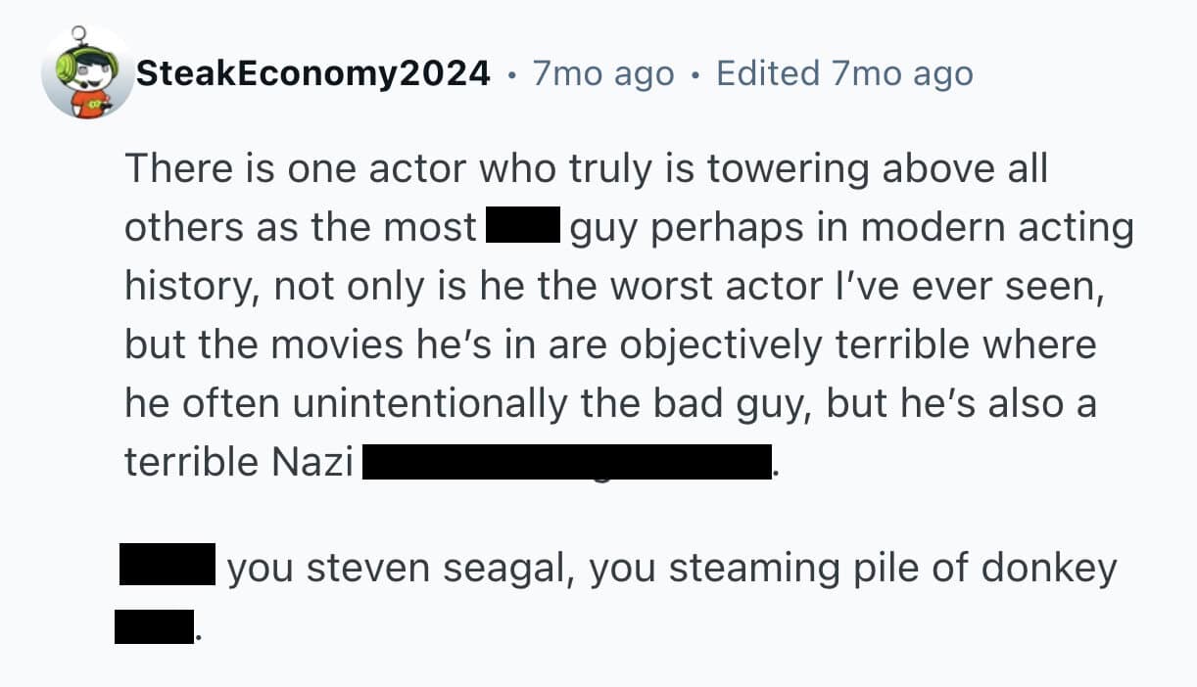
Task: Click the long redacted bar after "Nazi"
Action: [x=565, y=461]
